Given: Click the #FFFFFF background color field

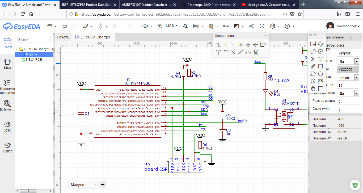Looking at the screenshot, I should point(348,54).
